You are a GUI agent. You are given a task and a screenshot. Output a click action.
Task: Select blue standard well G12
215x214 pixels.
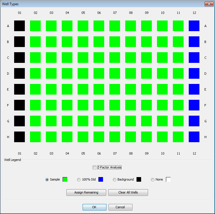194,121
